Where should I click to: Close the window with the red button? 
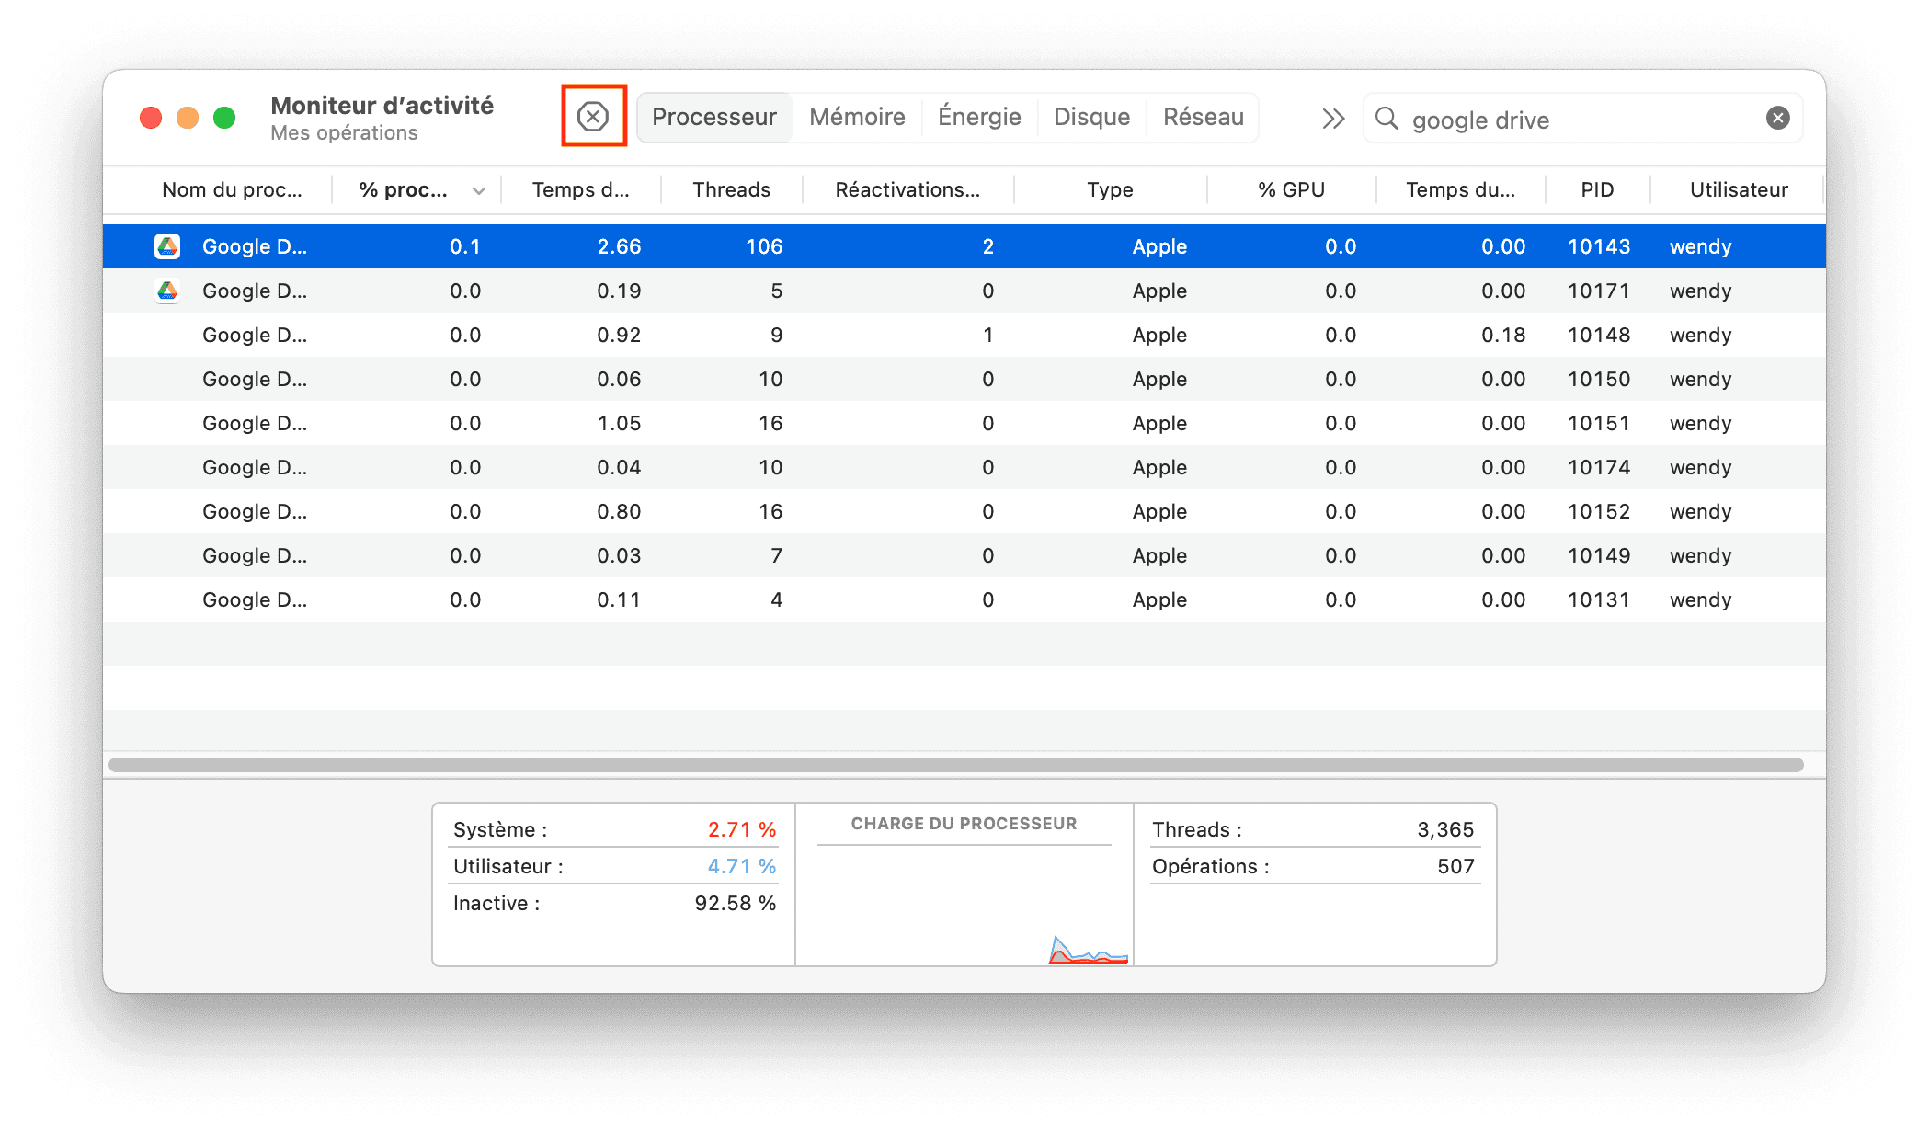[x=151, y=118]
